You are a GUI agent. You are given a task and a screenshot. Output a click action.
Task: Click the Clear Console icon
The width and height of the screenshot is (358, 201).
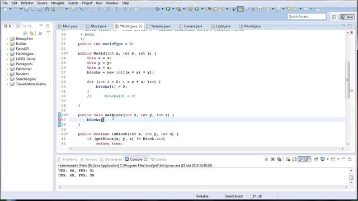(x=288, y=159)
